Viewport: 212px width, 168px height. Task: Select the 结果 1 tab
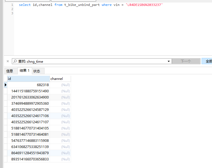point(25,71)
